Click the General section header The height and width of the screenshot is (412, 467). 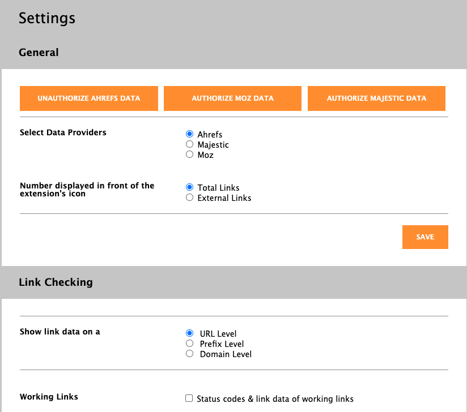tap(39, 53)
